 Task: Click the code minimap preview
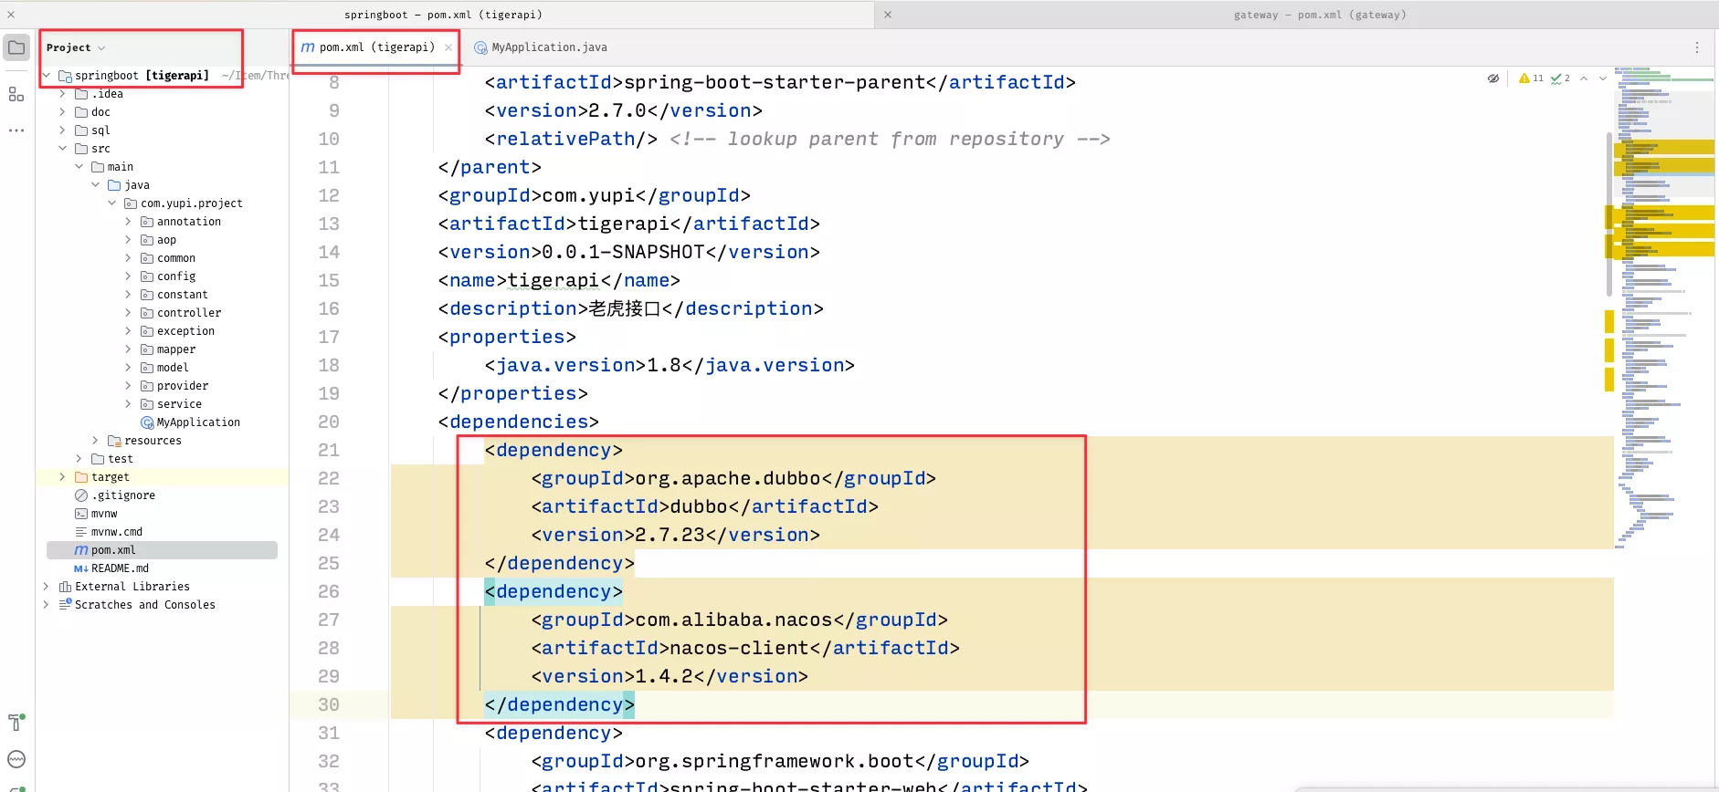1664,310
